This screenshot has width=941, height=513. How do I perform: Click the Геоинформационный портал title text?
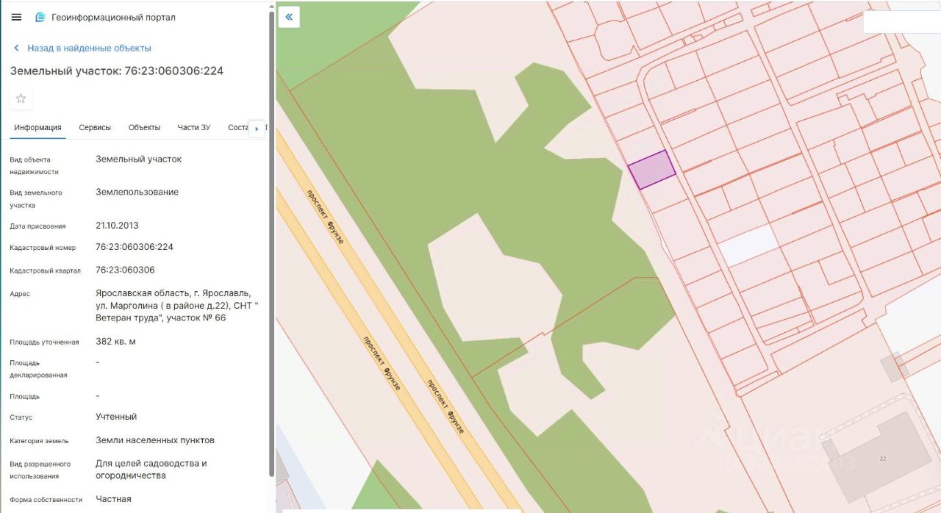[113, 17]
